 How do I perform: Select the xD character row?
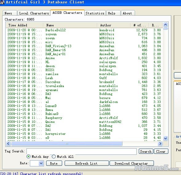pos(84,138)
